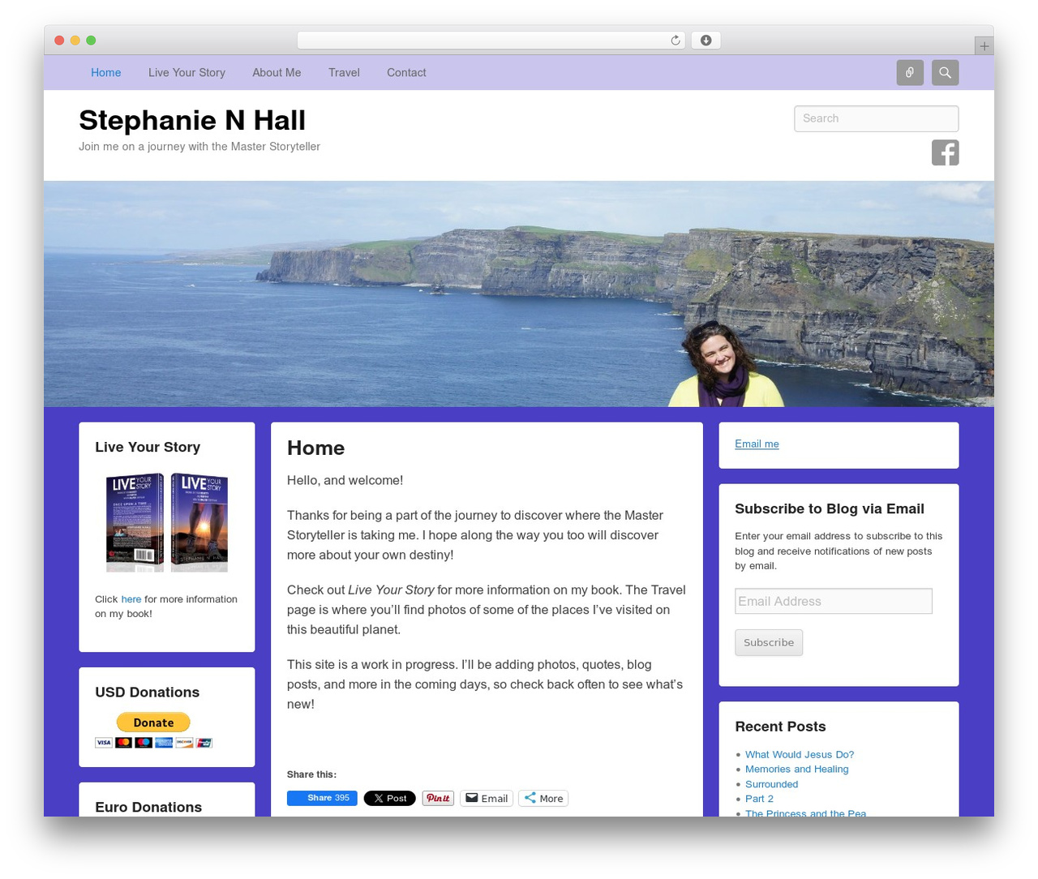Open the magnifier search icon in the nav bar
The width and height of the screenshot is (1038, 879).
pos(945,72)
